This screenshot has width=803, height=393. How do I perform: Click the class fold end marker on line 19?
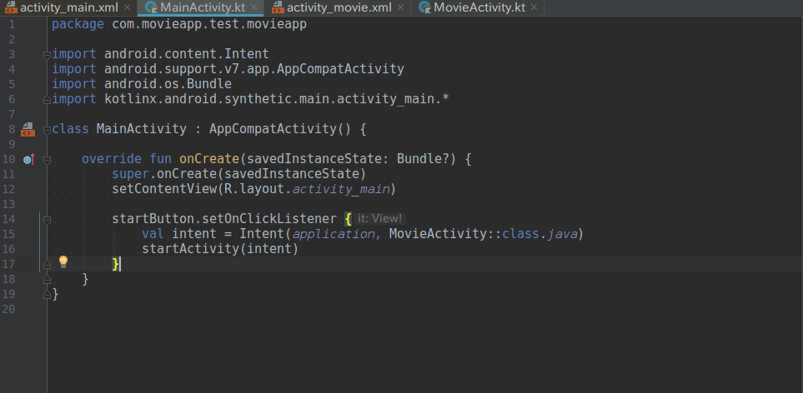[47, 295]
